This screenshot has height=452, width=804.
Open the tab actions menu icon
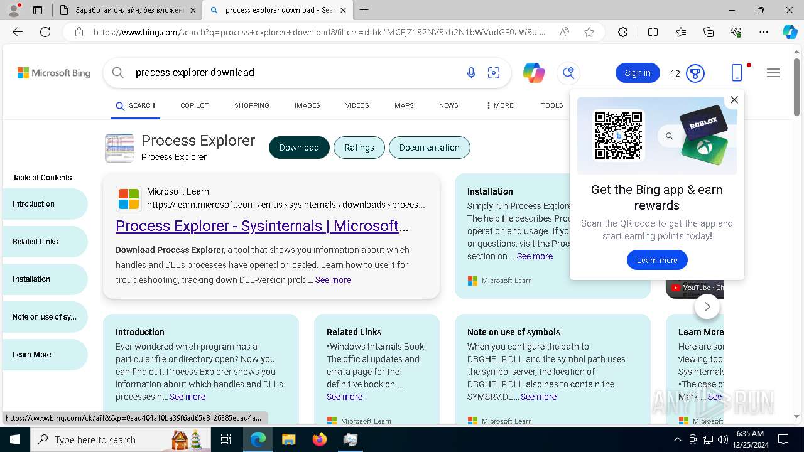click(x=38, y=10)
